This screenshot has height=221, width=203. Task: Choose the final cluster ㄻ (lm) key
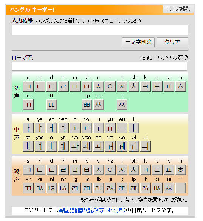(87, 188)
